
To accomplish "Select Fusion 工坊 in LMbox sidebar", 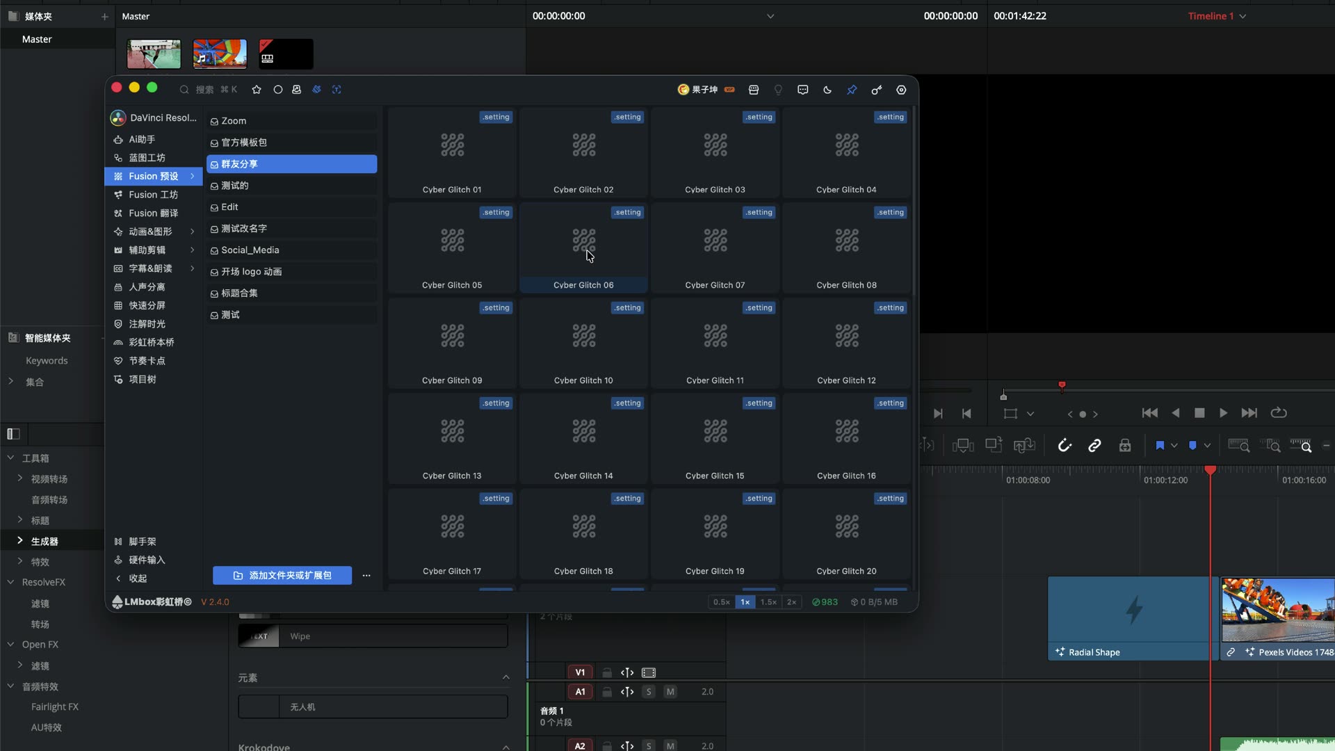I will pos(154,195).
